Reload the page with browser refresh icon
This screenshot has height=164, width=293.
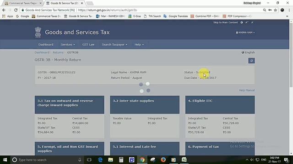point(16,10)
